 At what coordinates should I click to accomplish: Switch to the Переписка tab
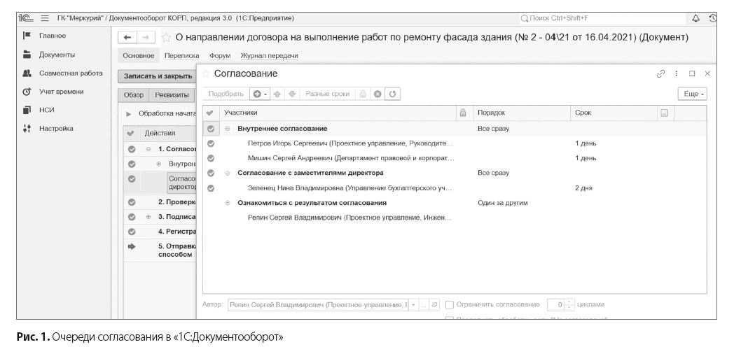[181, 56]
